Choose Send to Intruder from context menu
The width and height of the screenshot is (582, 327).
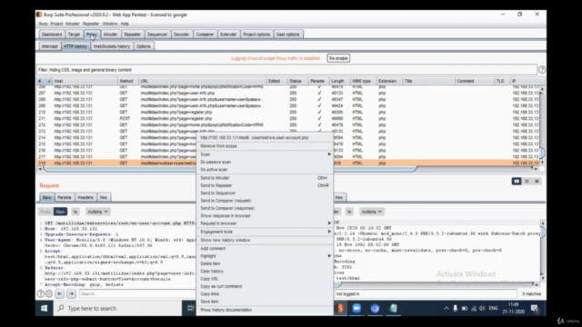[265, 178]
